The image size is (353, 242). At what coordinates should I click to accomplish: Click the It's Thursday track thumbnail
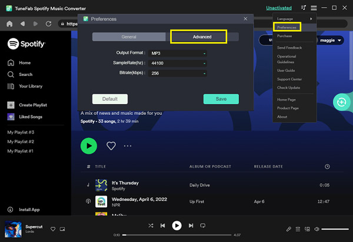pyautogui.click(x=101, y=185)
